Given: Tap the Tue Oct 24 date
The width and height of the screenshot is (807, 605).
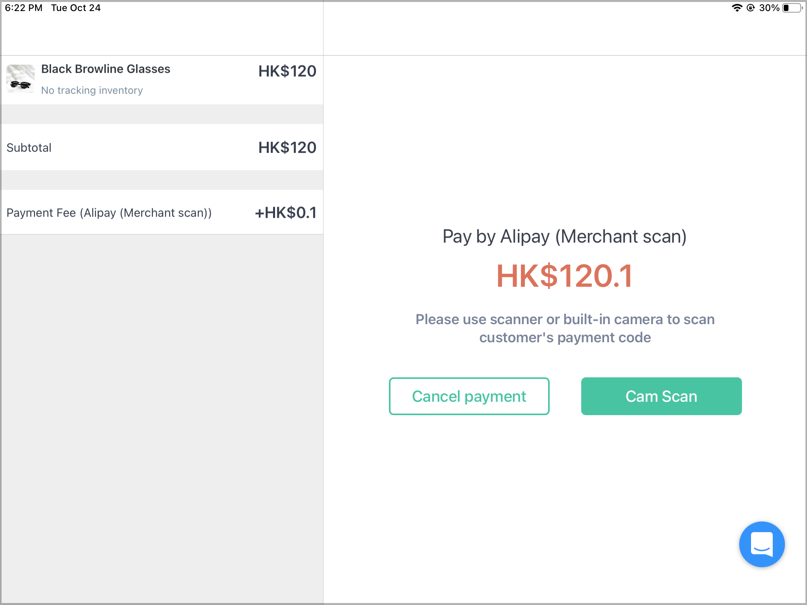Looking at the screenshot, I should pos(76,8).
